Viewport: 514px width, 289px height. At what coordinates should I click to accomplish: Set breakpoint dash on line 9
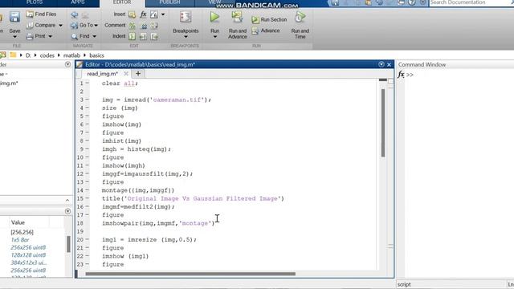[88, 149]
